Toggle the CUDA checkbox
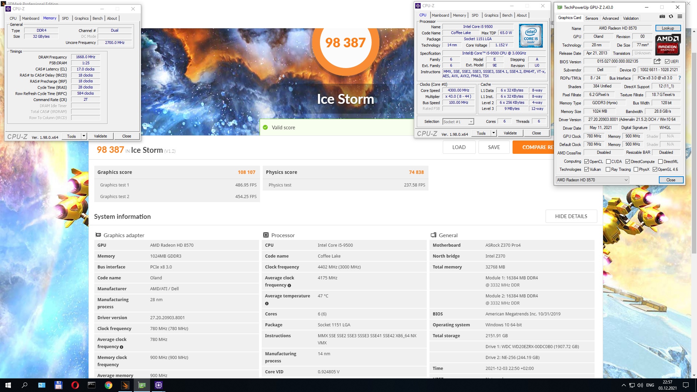This screenshot has height=392, width=697. (x=608, y=162)
